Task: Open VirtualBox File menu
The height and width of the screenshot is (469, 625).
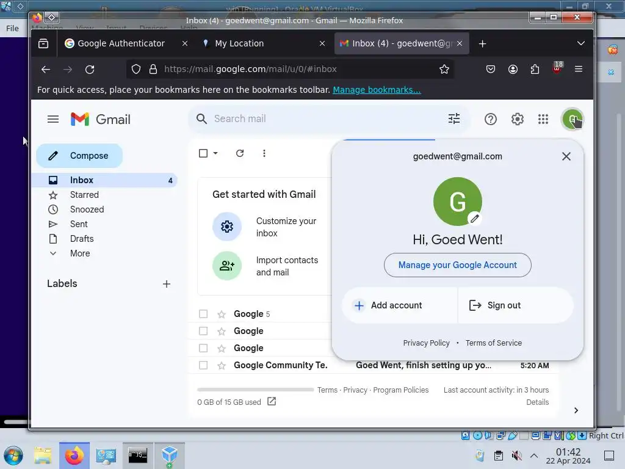Action: (12, 28)
